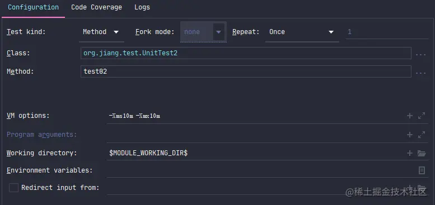
Task: Browse for method with ellipsis button
Action: [x=420, y=73]
